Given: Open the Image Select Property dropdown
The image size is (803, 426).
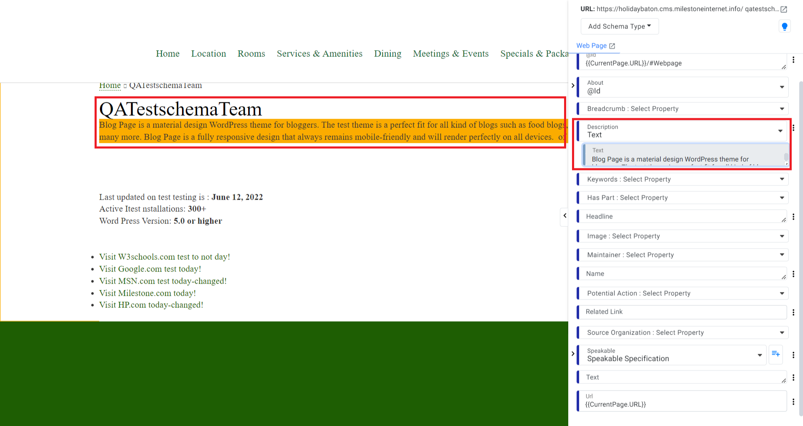Looking at the screenshot, I should coord(682,236).
